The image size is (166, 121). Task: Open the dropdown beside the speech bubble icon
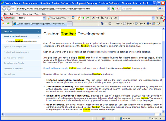[x=75, y=18]
